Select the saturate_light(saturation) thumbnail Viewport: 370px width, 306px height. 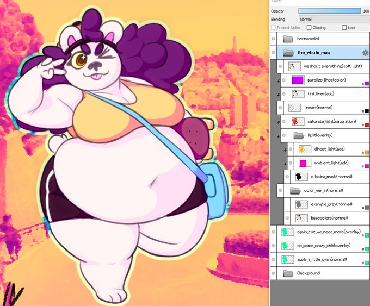(298, 121)
